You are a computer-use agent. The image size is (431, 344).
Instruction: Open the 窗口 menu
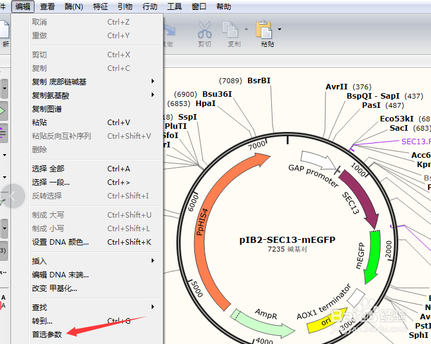[x=199, y=6]
